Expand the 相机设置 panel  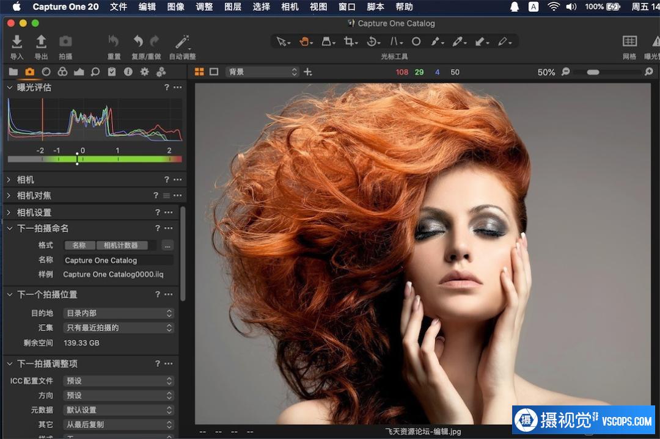(9, 212)
